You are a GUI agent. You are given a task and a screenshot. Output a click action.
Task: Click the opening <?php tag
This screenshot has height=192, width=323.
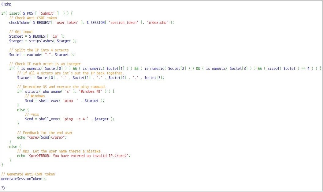[6, 4]
